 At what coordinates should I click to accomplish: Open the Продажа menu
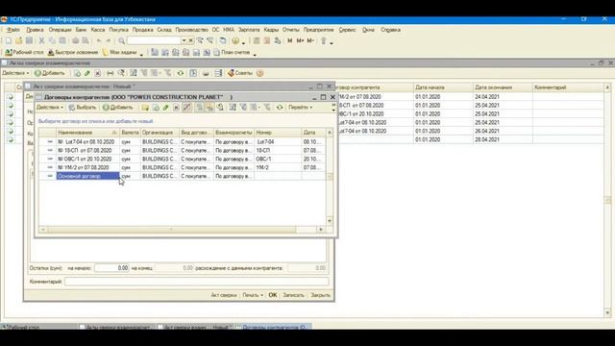(x=142, y=30)
